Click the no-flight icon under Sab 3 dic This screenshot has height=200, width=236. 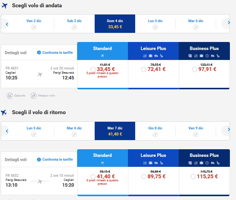coord(74,27)
